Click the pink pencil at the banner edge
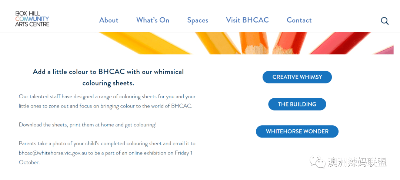 385,50
